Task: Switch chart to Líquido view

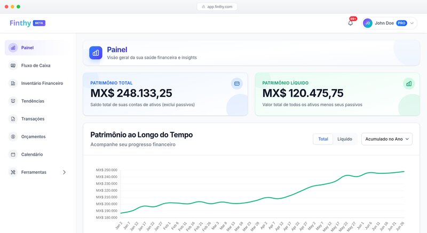Action: coord(344,139)
